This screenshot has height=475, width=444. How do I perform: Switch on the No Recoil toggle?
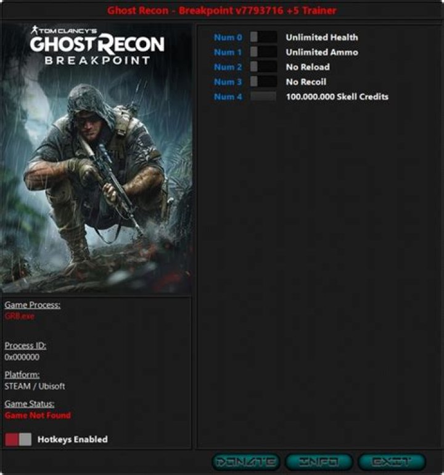(x=263, y=82)
